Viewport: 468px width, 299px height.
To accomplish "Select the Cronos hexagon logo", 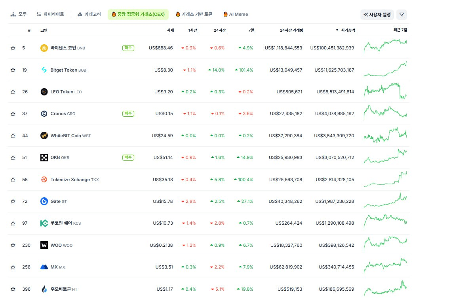I will tap(44, 114).
